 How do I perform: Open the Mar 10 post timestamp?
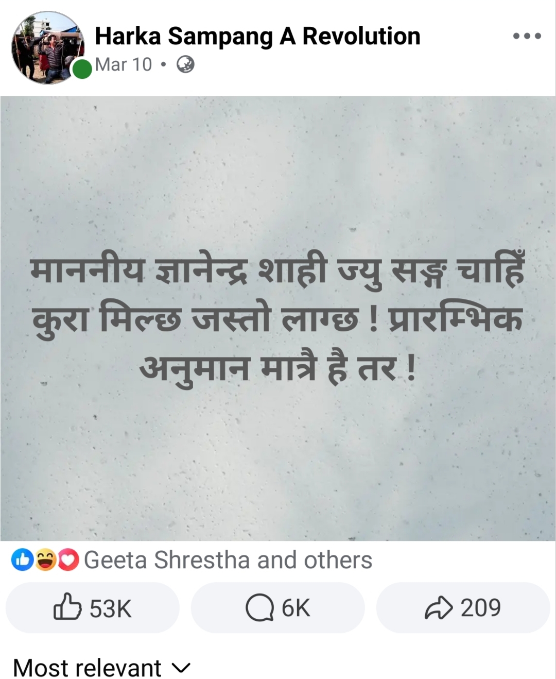[x=124, y=64]
